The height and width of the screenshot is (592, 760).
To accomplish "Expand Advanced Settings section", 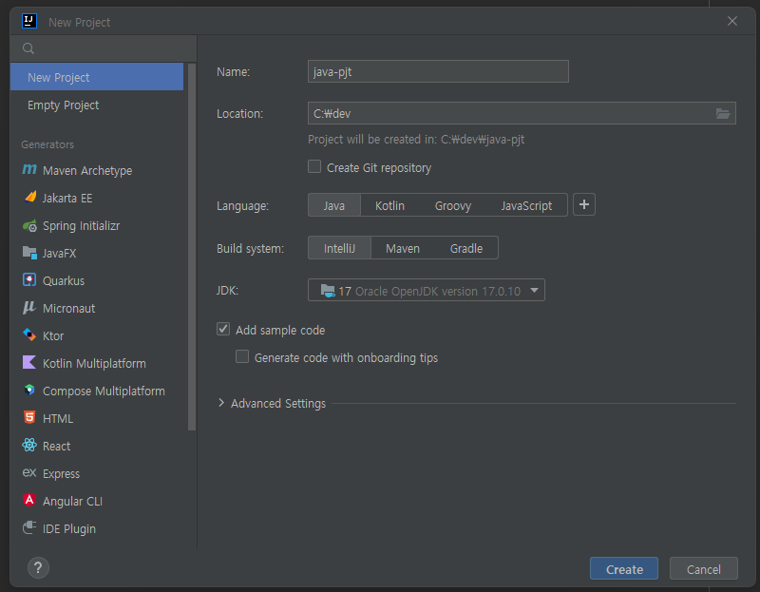I will (221, 403).
